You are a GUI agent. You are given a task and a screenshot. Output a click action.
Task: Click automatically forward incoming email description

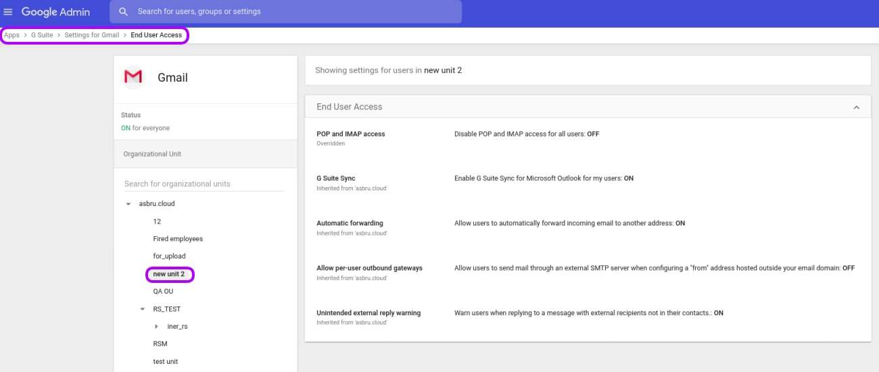click(x=569, y=223)
